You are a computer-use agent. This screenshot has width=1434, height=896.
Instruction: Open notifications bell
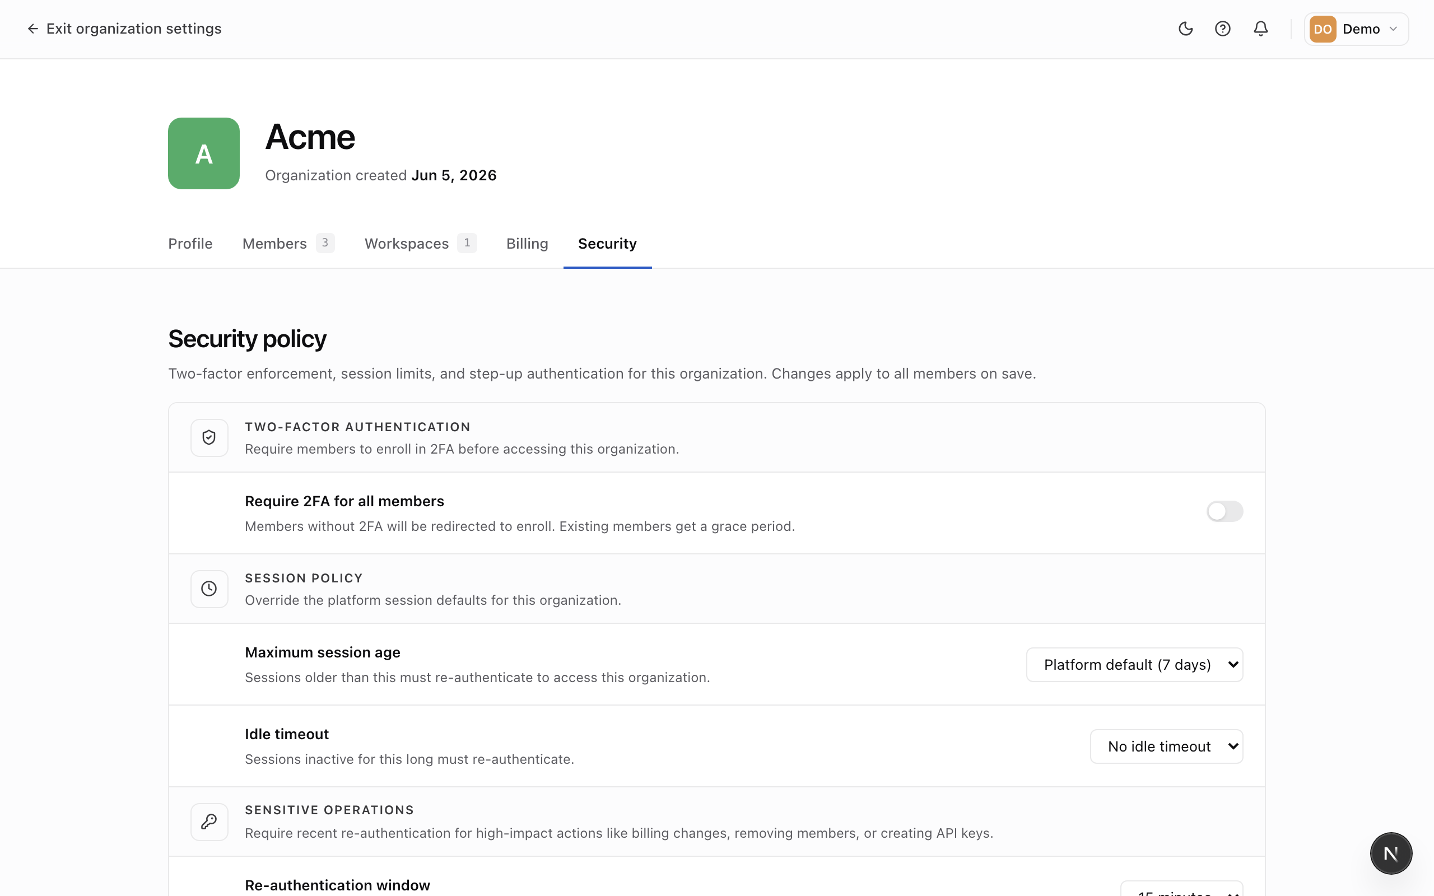tap(1260, 29)
